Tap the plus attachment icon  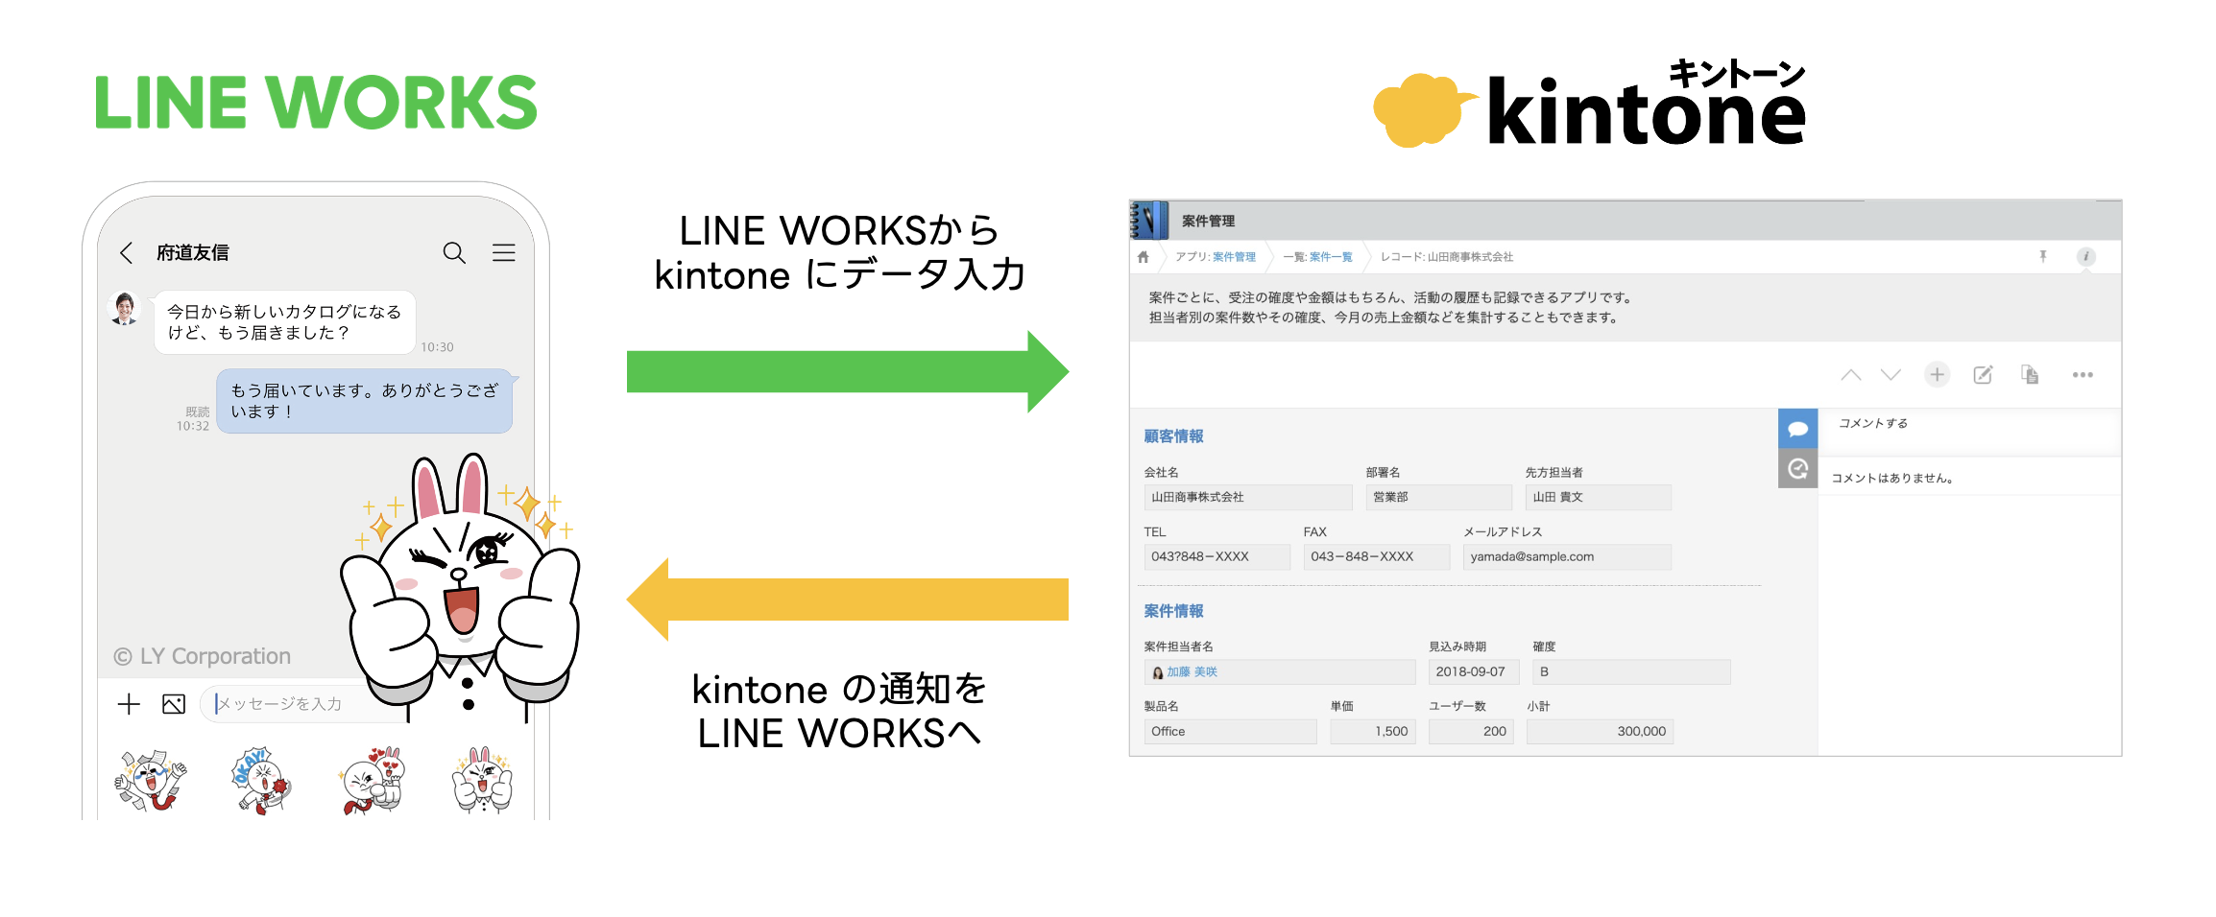click(129, 704)
